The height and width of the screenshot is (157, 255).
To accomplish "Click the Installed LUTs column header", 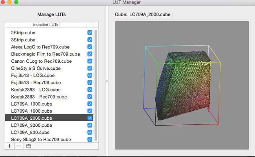I will 46,25.
